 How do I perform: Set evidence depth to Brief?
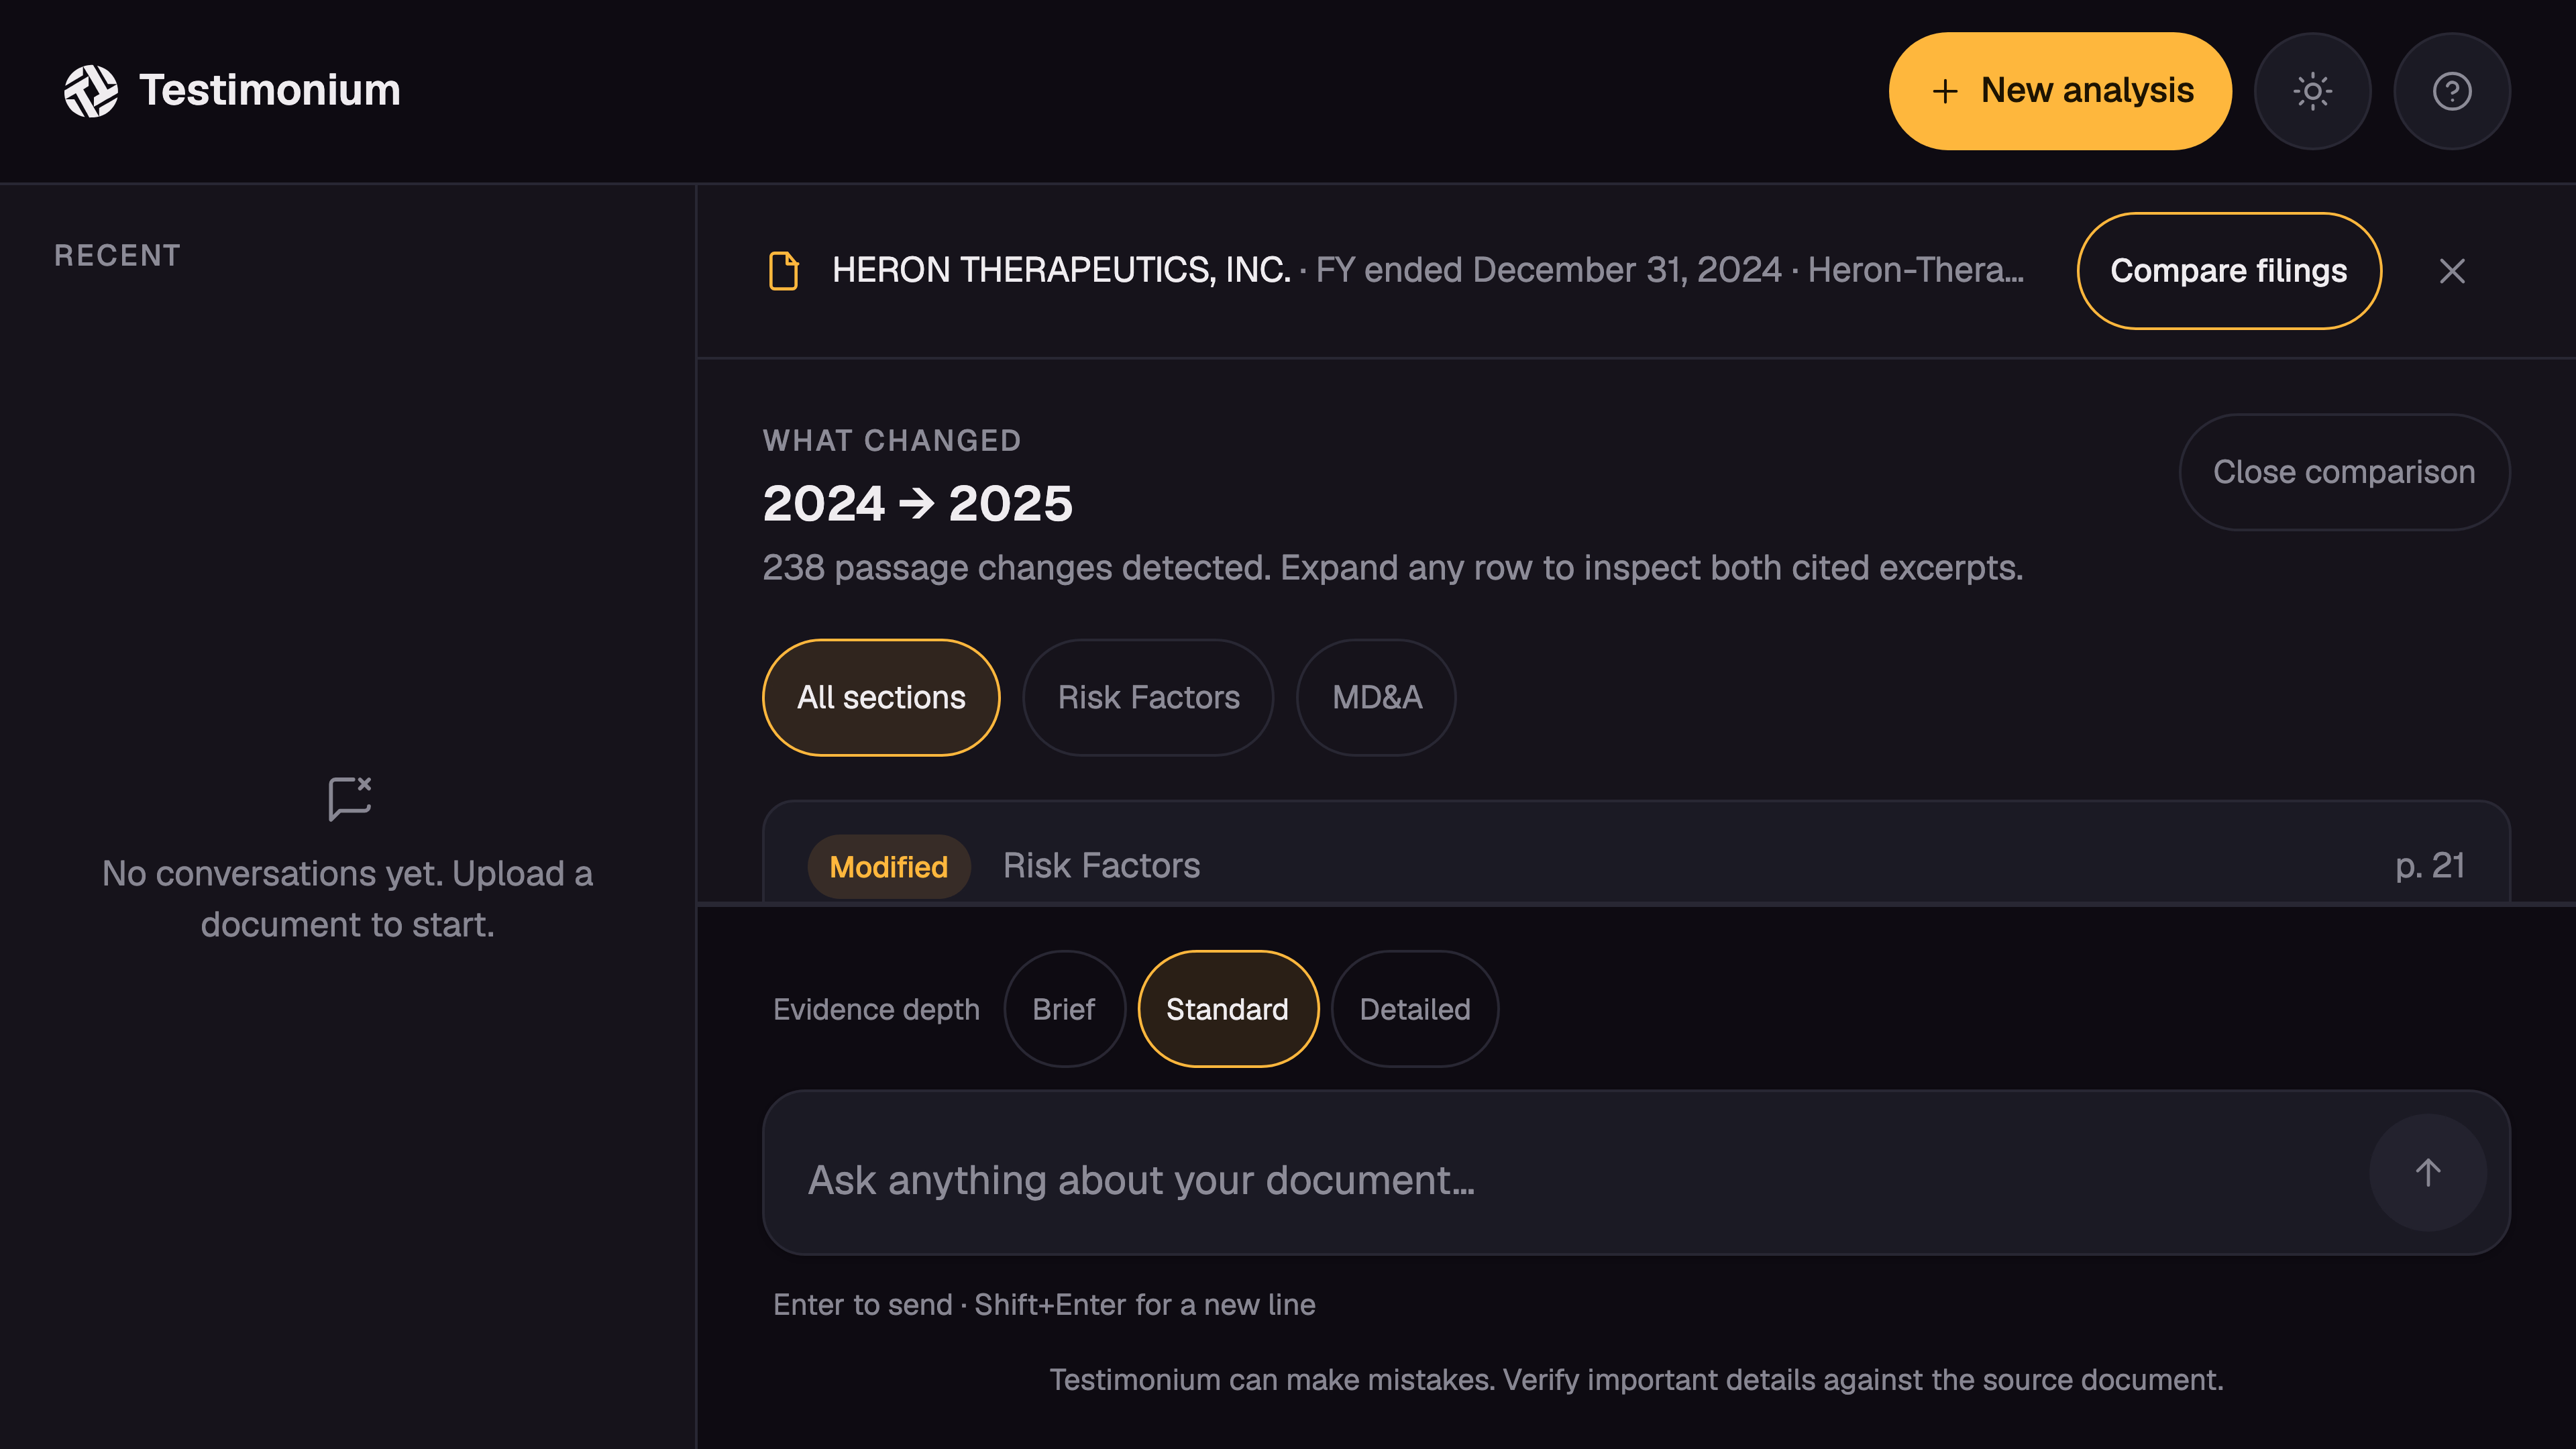click(1064, 1009)
